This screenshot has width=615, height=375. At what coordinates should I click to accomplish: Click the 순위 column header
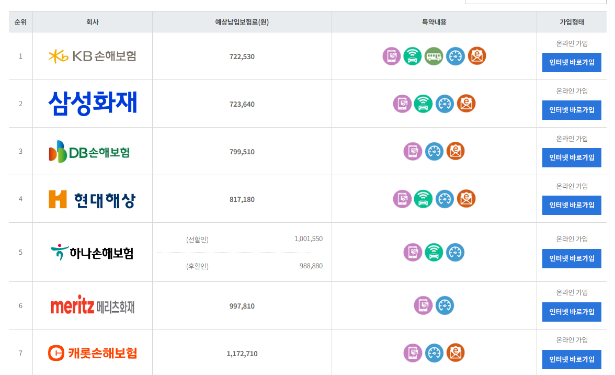[x=20, y=22]
